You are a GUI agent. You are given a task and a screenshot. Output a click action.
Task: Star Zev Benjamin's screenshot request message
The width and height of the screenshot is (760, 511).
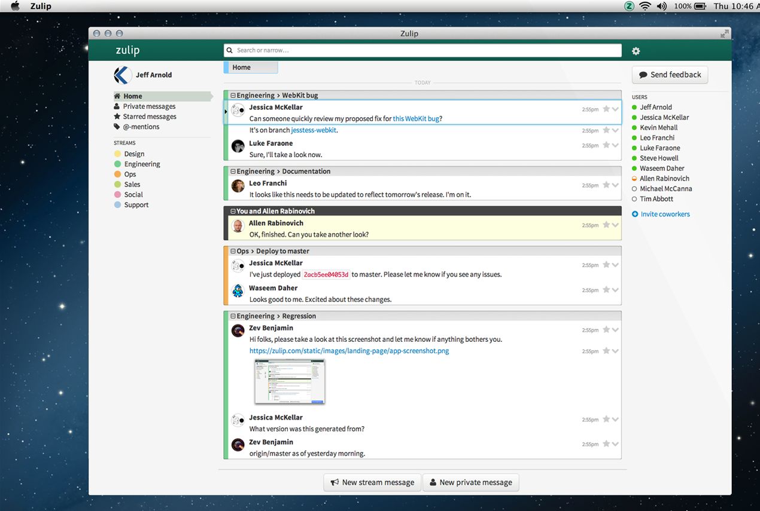(606, 329)
